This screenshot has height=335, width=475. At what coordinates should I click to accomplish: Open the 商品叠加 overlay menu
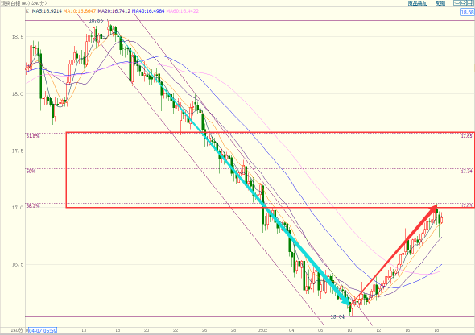(418, 3)
